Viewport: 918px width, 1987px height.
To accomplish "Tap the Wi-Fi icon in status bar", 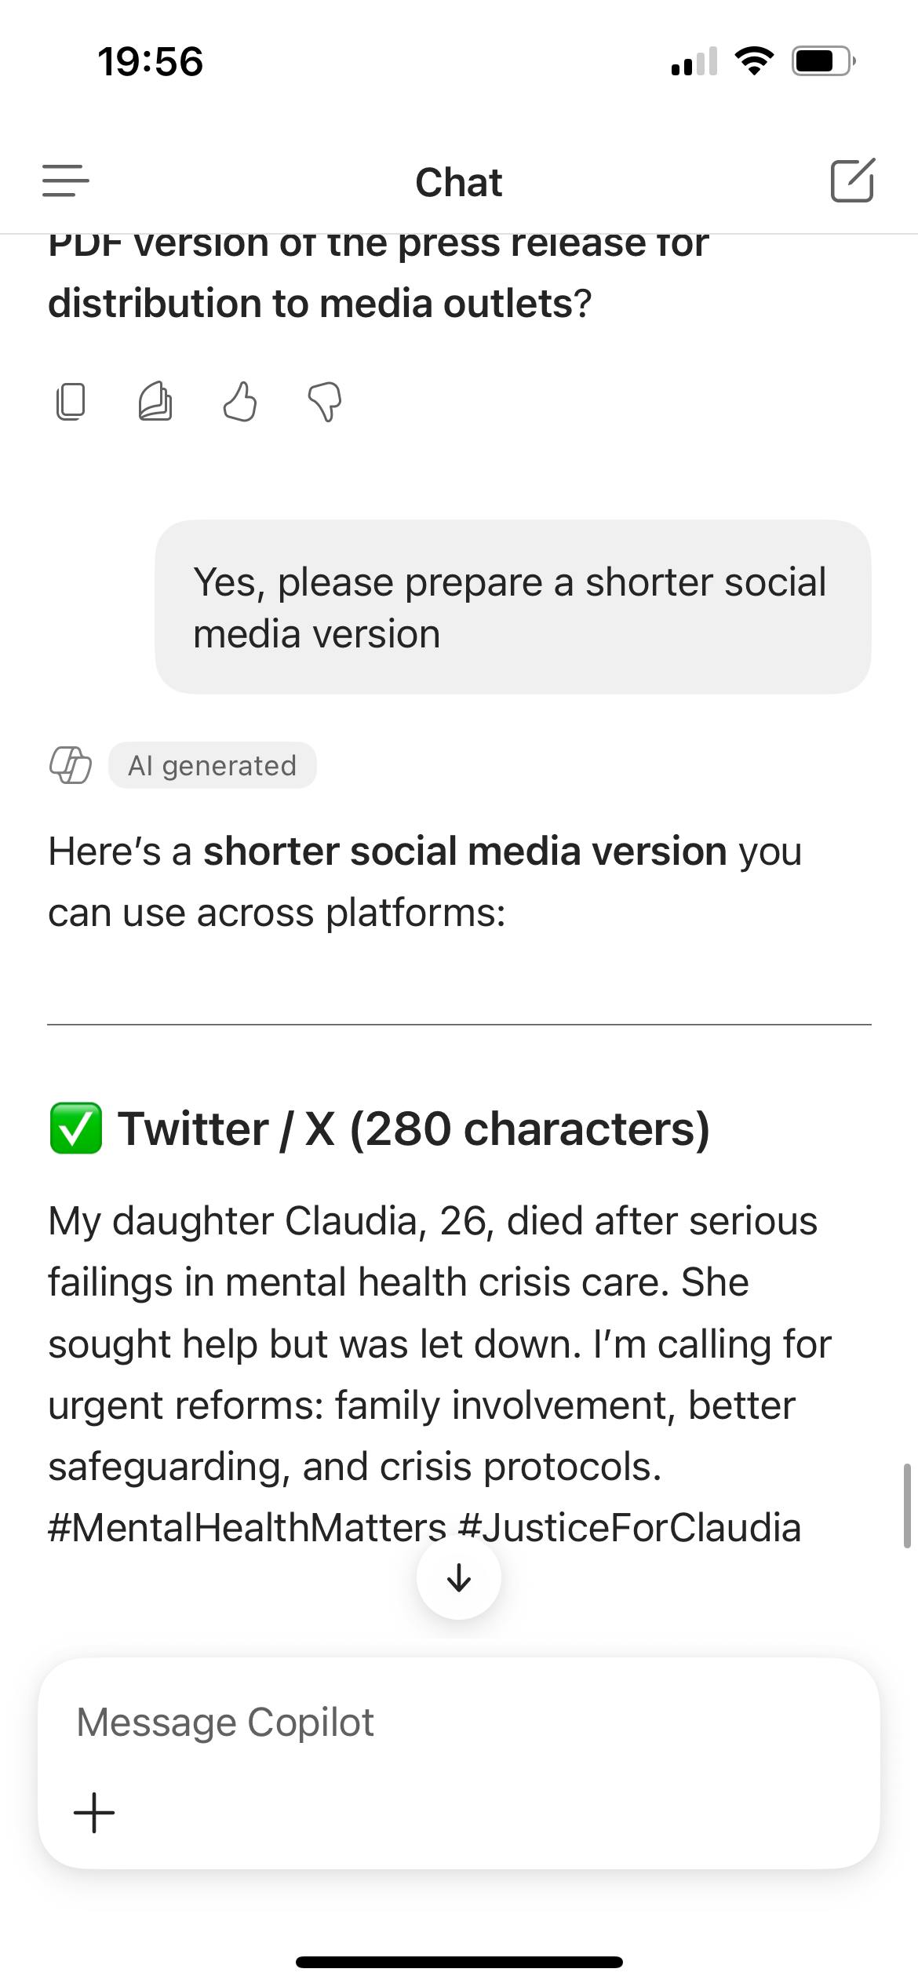I will click(x=754, y=61).
